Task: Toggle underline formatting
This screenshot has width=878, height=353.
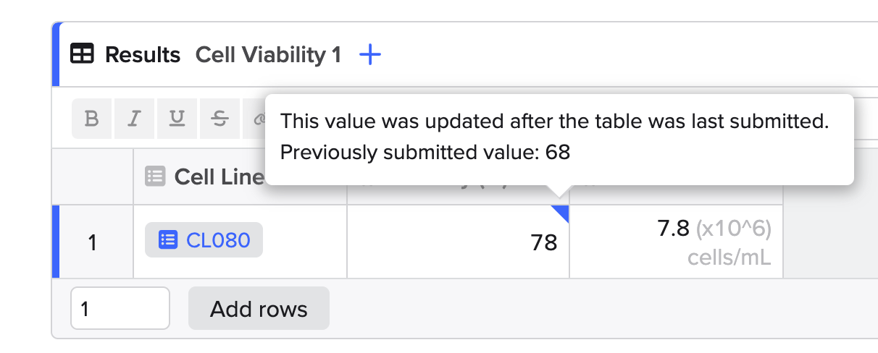Action: (177, 119)
